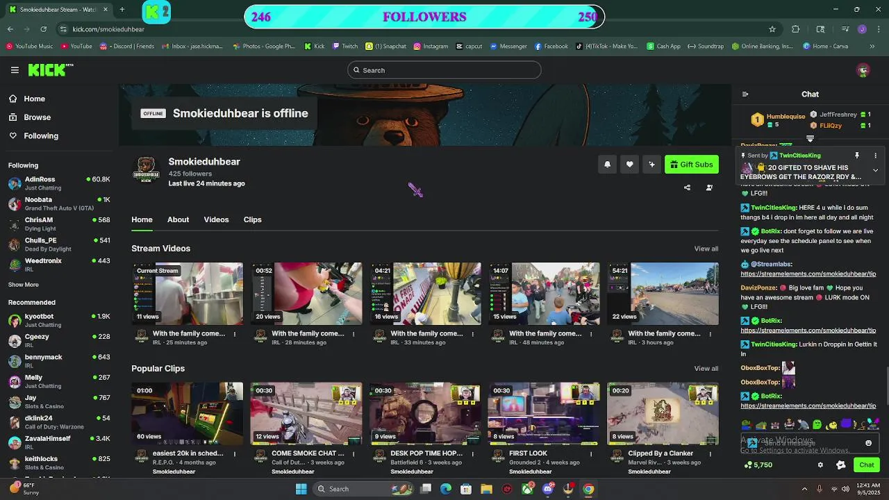Play the 'easiest 20k in sched' clip

(188, 414)
